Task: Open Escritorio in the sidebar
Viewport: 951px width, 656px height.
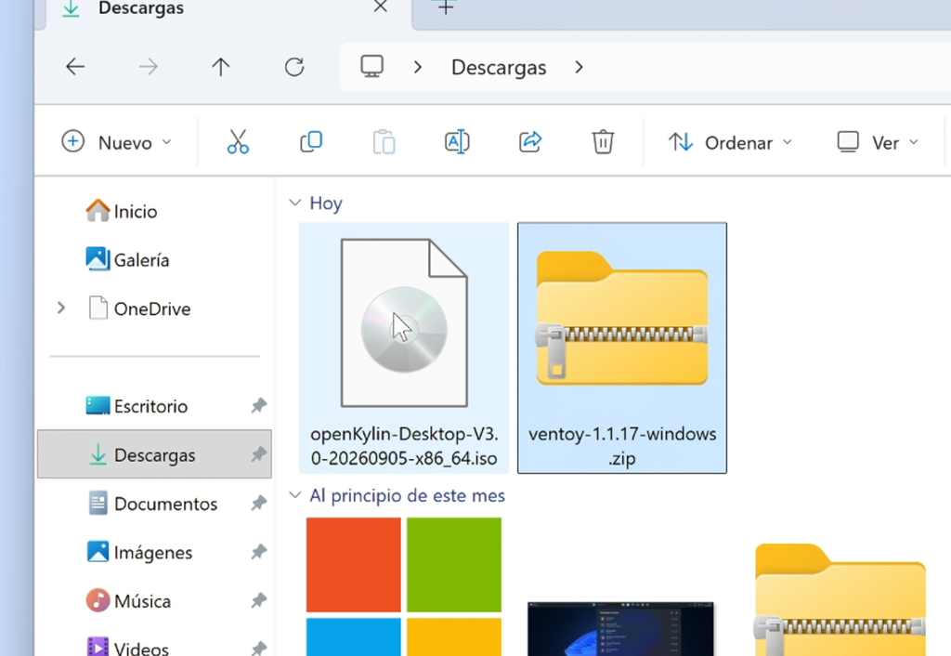Action: pyautogui.click(x=155, y=406)
